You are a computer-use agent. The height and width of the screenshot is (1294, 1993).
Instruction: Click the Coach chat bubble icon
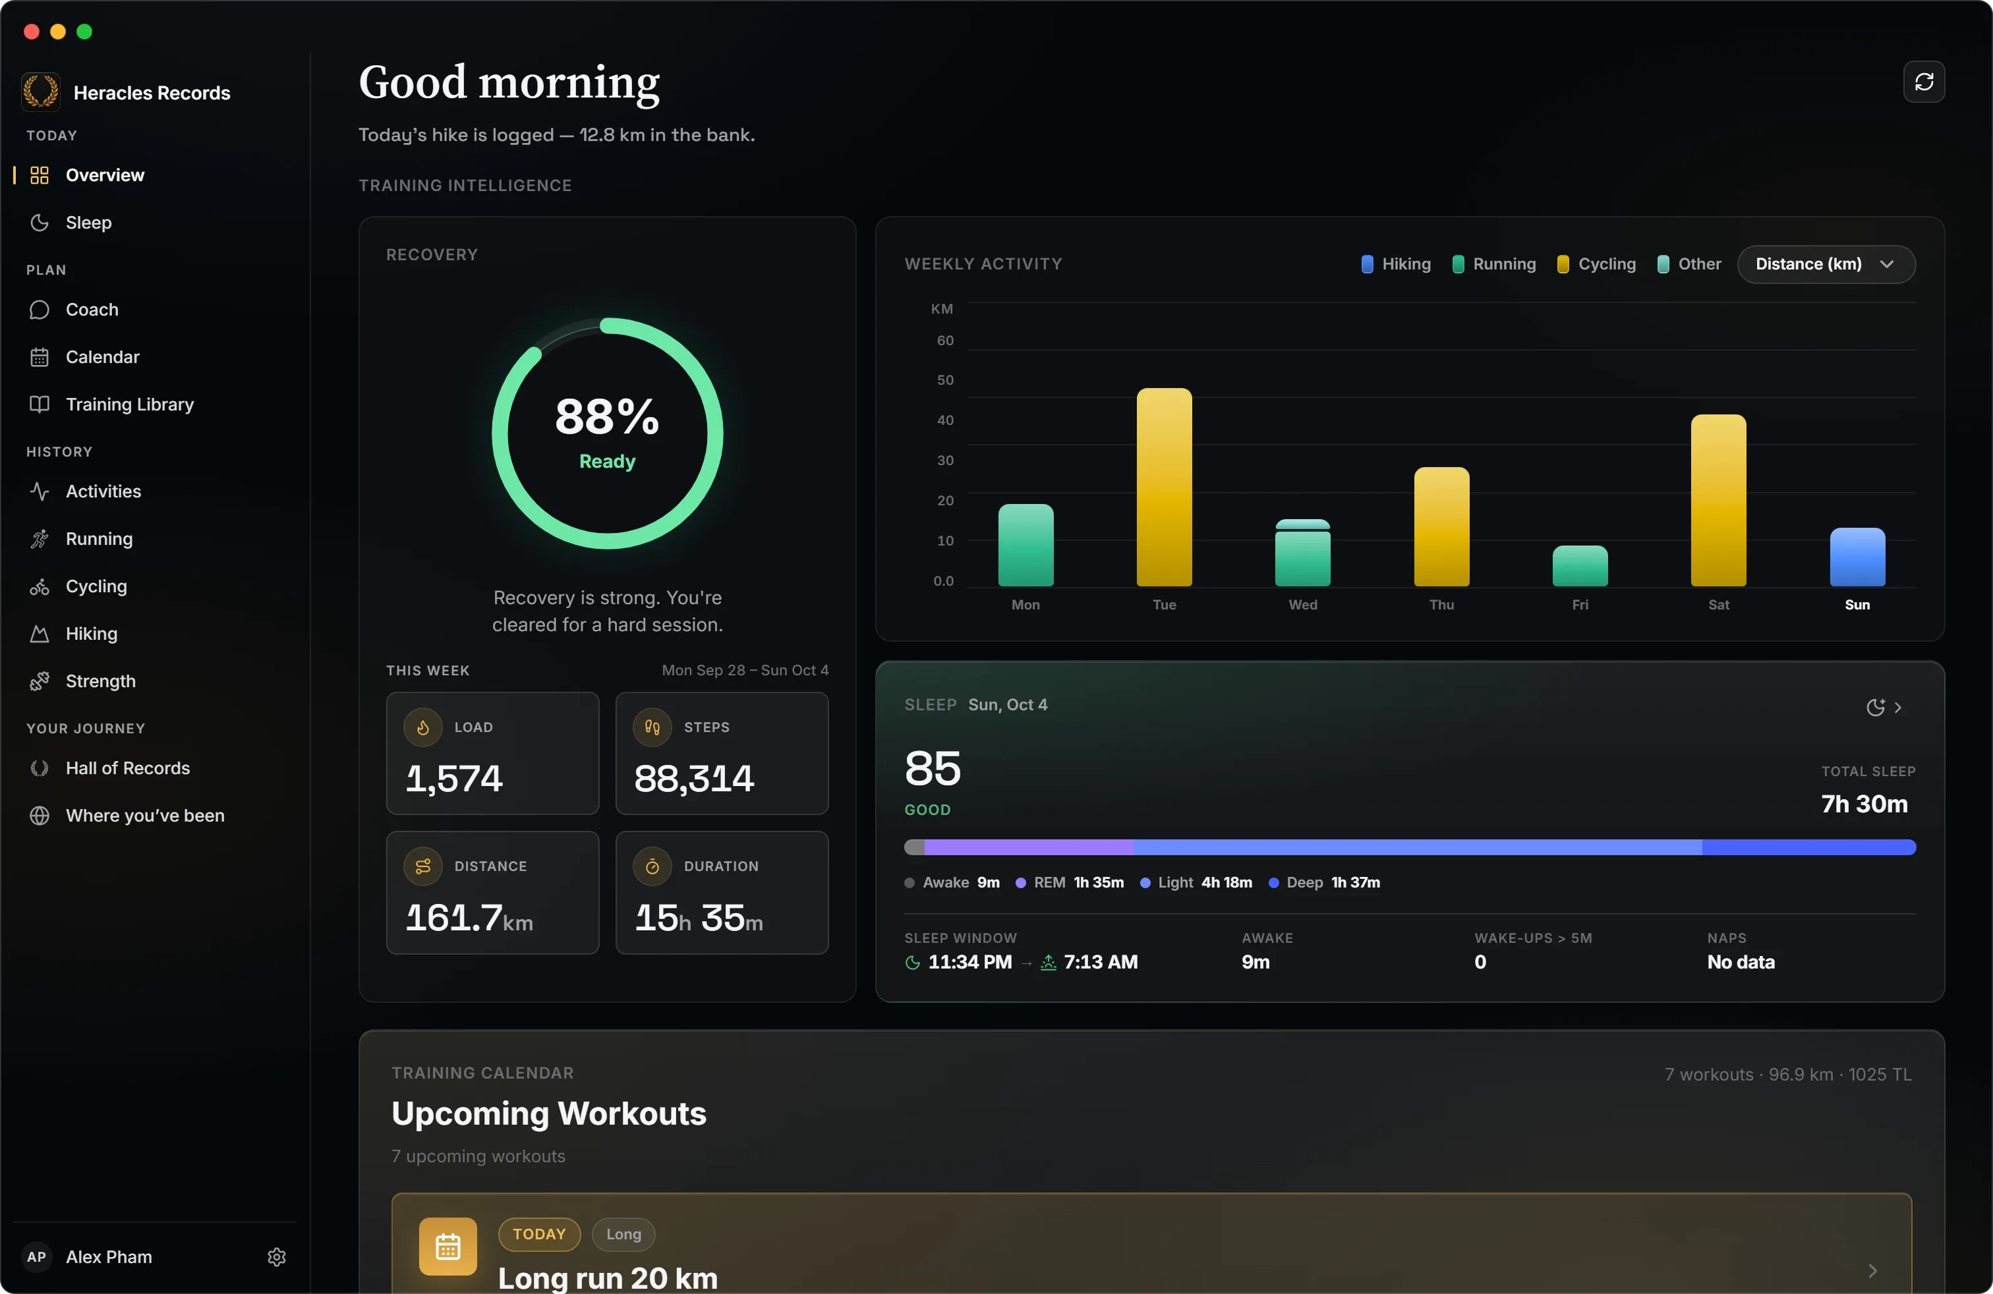pos(40,310)
